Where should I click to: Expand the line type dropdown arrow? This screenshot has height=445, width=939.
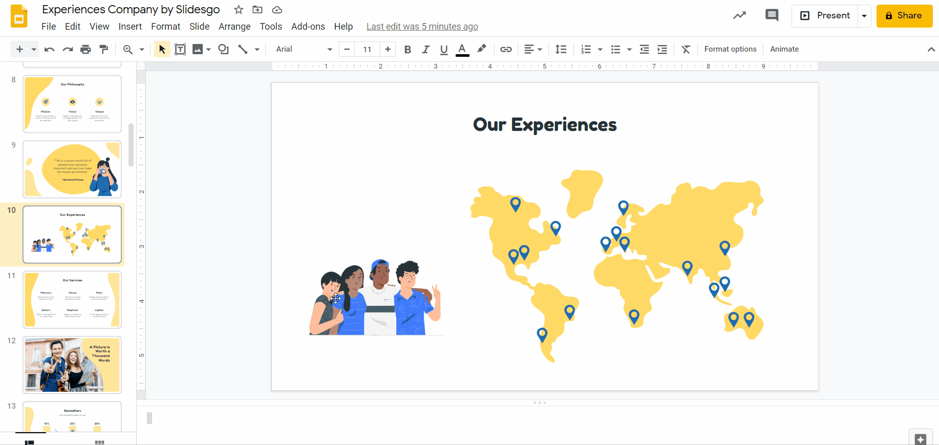[257, 50]
